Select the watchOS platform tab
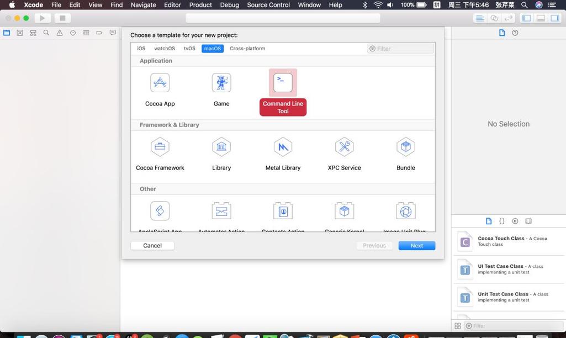The width and height of the screenshot is (566, 338). click(x=165, y=49)
